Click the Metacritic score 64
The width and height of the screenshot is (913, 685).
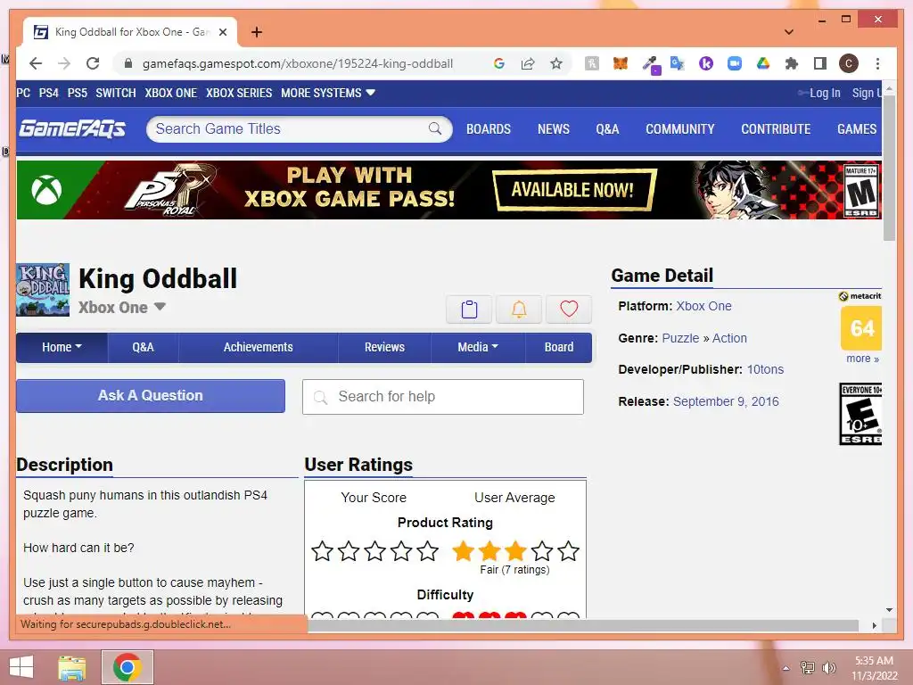pos(861,328)
